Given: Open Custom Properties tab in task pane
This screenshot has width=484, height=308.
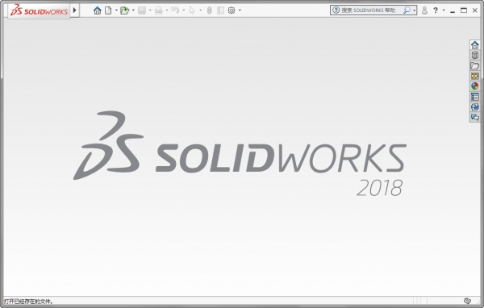Looking at the screenshot, I should pyautogui.click(x=475, y=97).
